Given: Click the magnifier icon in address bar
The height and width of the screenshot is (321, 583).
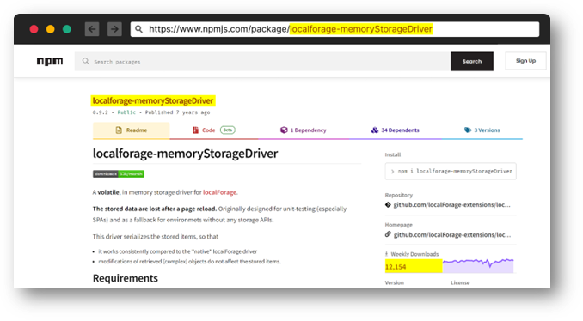Looking at the screenshot, I should click(x=138, y=29).
